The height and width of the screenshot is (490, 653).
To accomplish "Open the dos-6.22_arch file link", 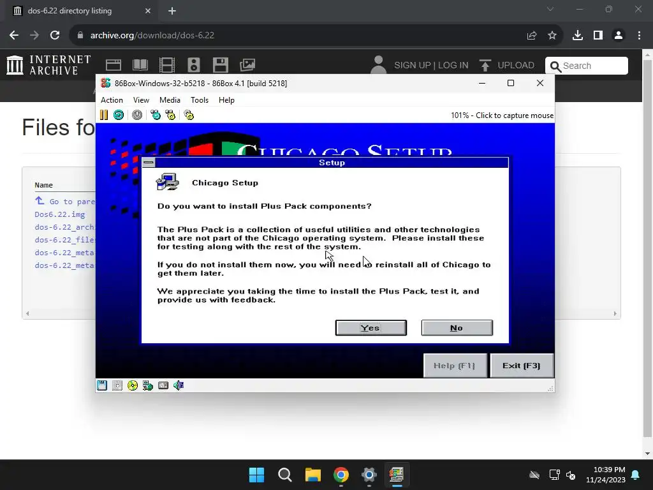I will (x=65, y=227).
